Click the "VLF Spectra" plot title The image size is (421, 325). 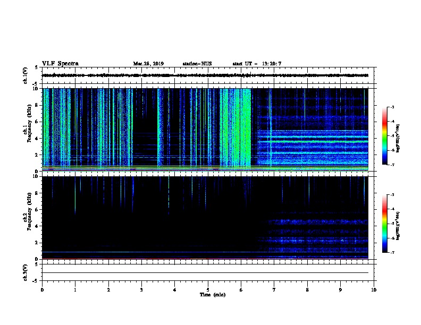tap(60, 64)
